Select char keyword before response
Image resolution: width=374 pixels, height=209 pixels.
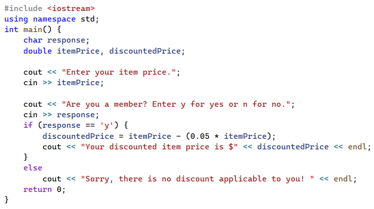point(33,40)
